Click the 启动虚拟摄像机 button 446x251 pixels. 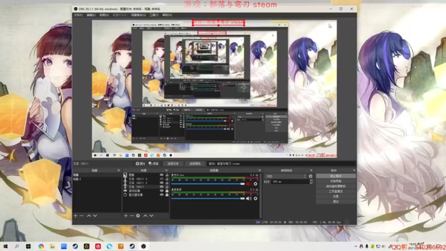click(336, 186)
